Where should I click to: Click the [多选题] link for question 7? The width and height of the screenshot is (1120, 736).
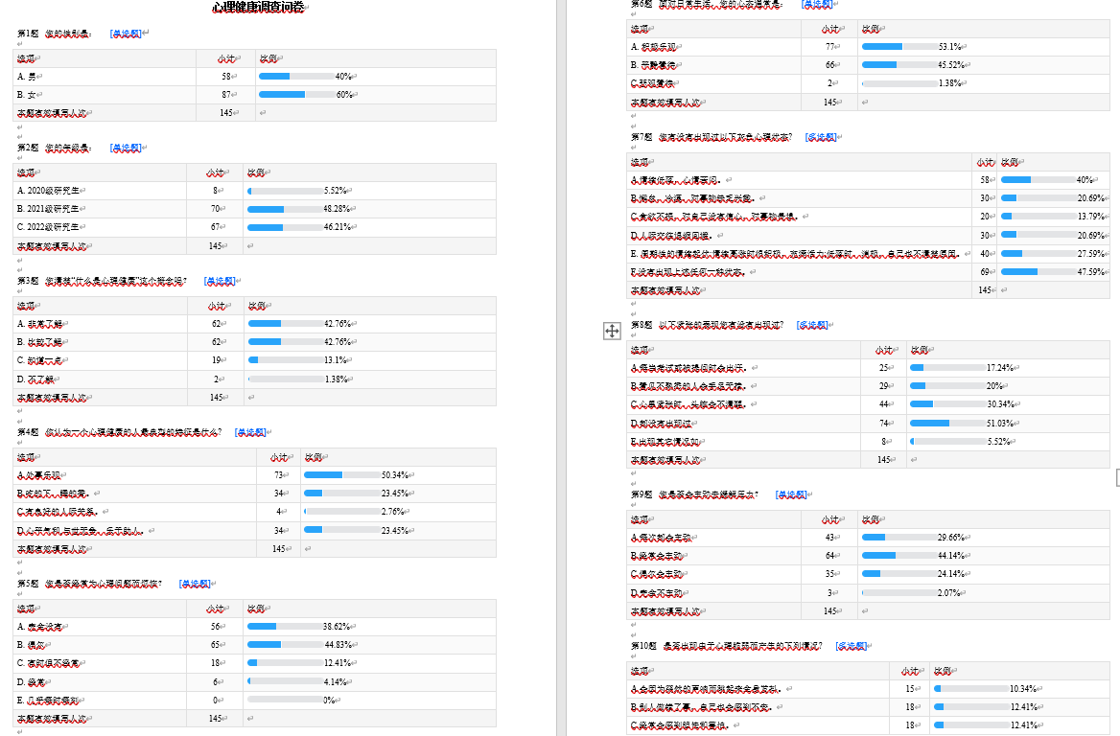click(x=820, y=137)
